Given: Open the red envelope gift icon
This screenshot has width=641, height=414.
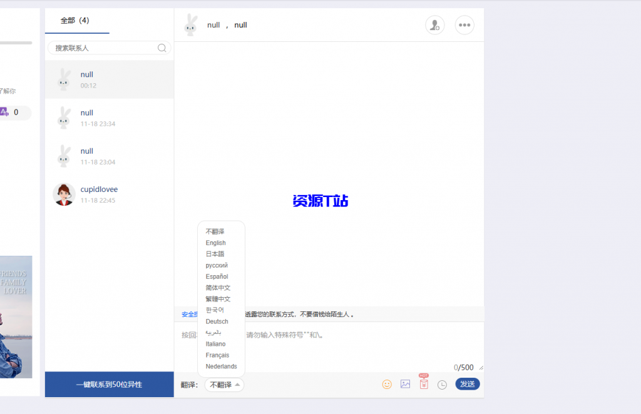Looking at the screenshot, I should click(x=424, y=384).
